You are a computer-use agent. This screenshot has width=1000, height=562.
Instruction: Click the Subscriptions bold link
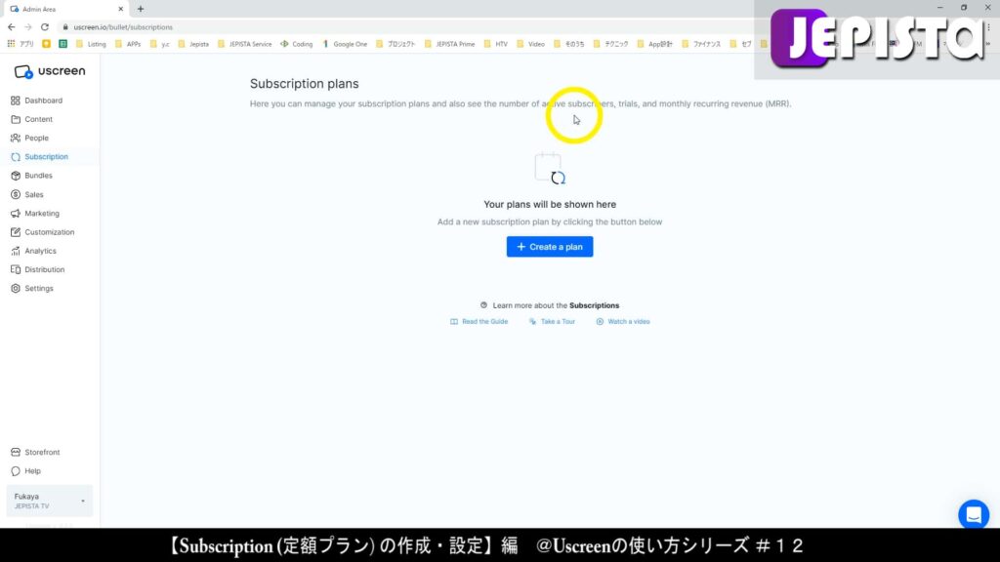click(x=595, y=305)
